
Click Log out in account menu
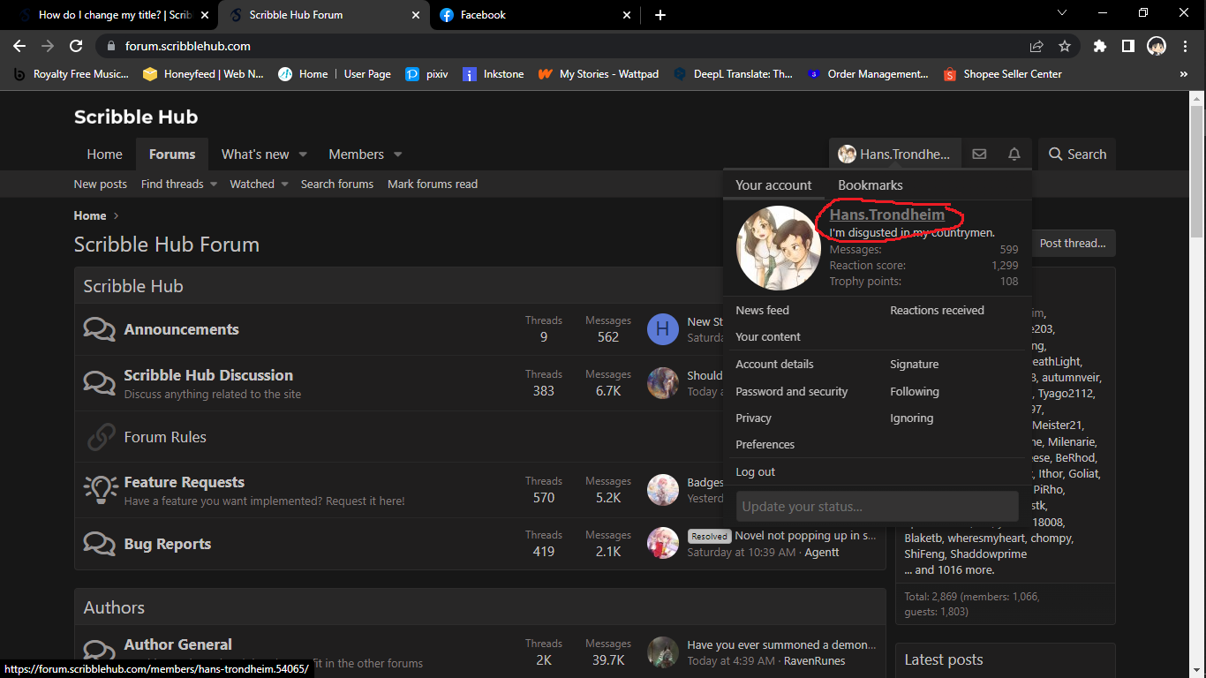755,471
